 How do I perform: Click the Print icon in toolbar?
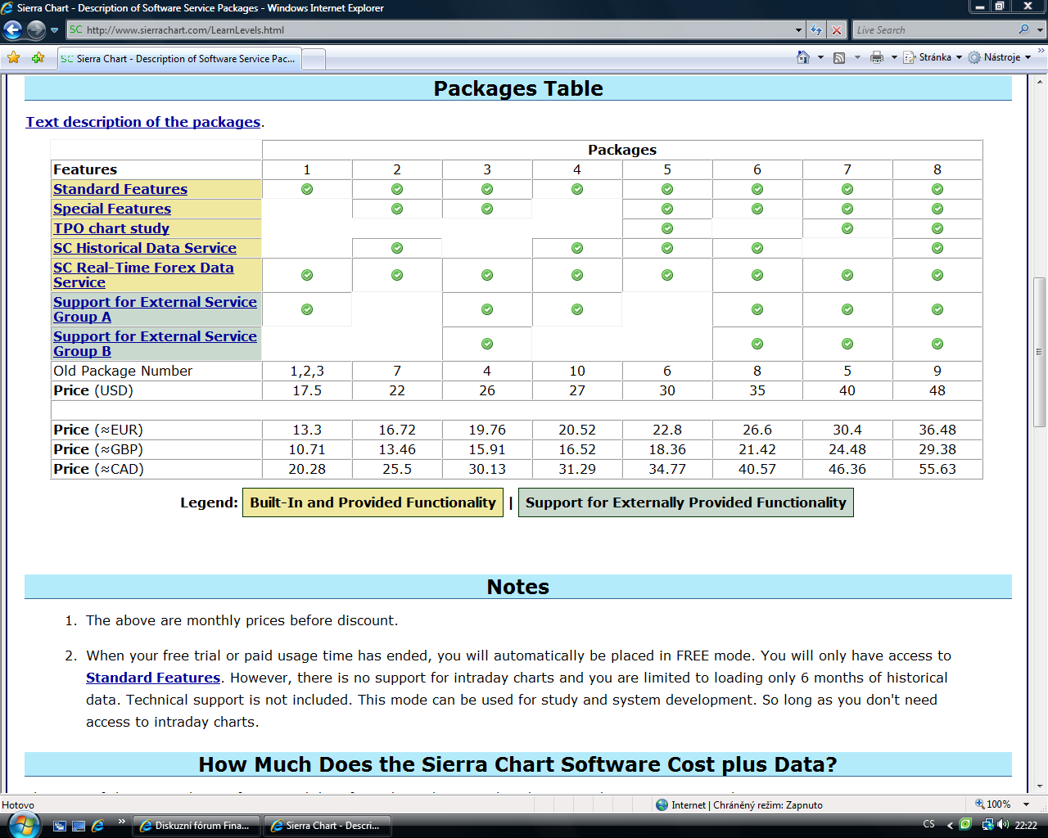(x=877, y=57)
